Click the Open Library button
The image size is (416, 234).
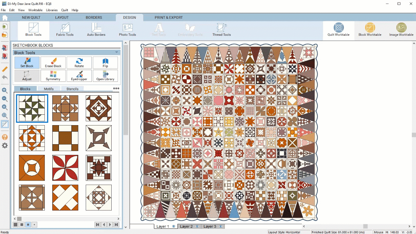(105, 76)
